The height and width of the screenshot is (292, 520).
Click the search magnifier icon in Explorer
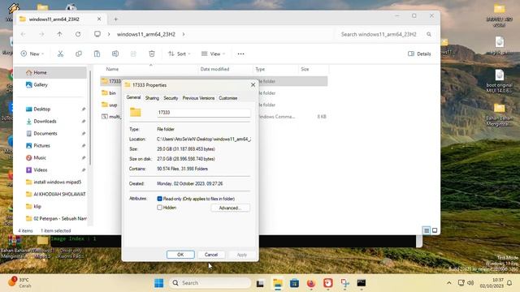429,34
